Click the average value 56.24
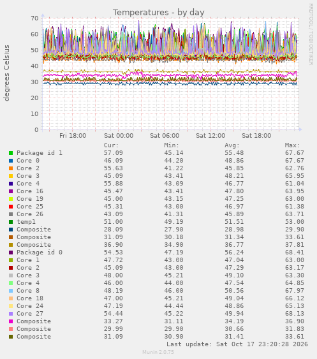 234,253
